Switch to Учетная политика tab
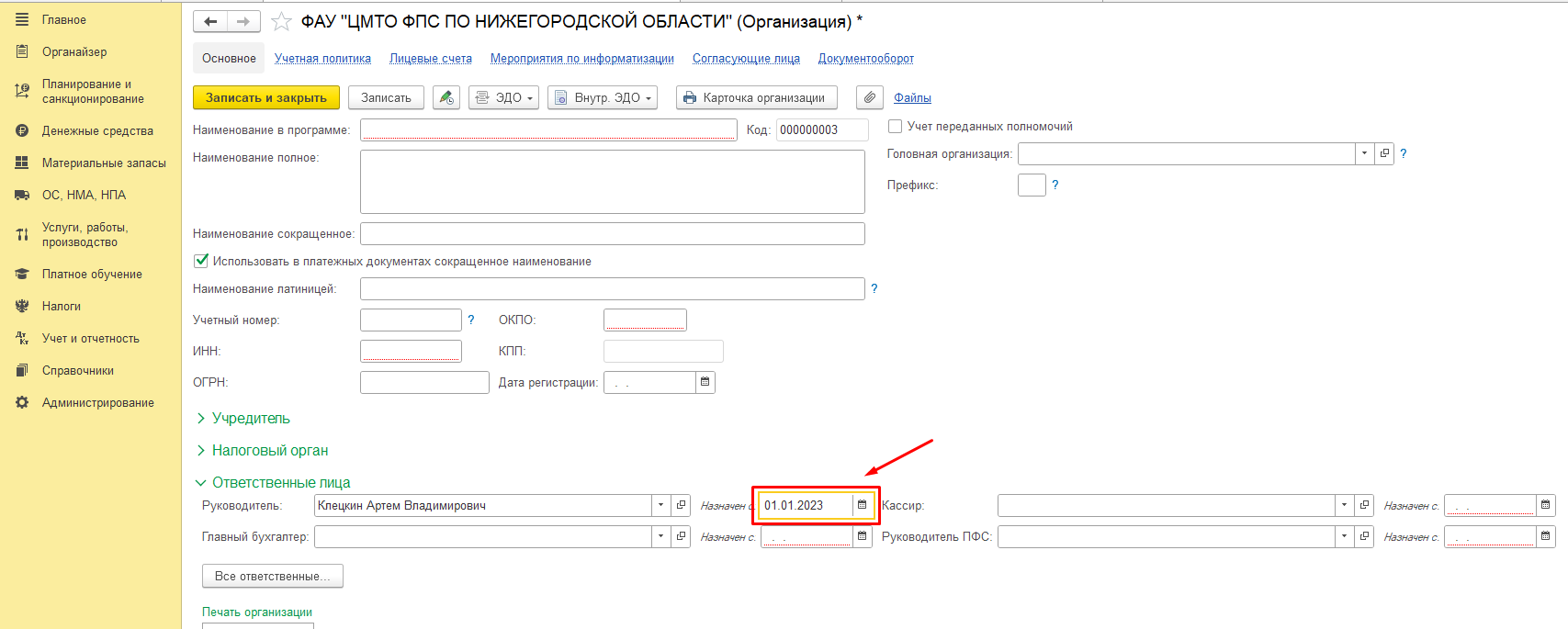The image size is (1568, 629). [x=323, y=59]
